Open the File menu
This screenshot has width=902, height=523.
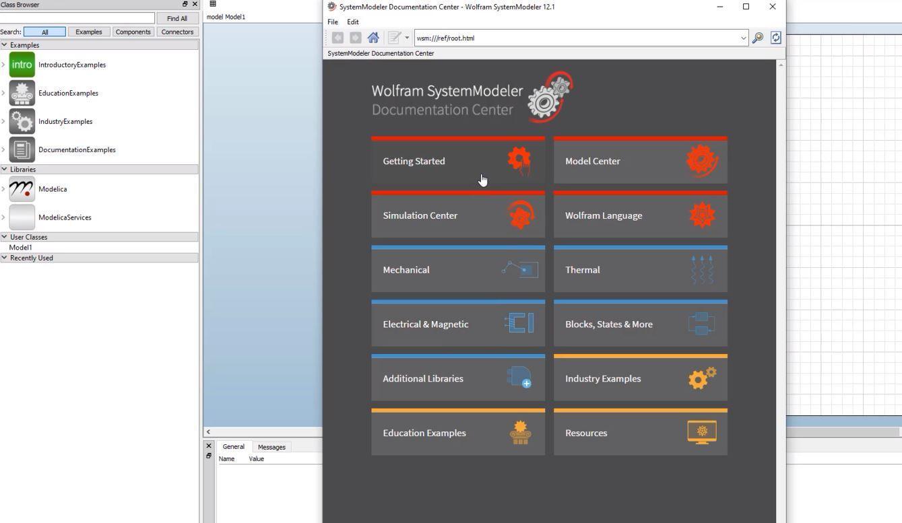[x=331, y=22]
